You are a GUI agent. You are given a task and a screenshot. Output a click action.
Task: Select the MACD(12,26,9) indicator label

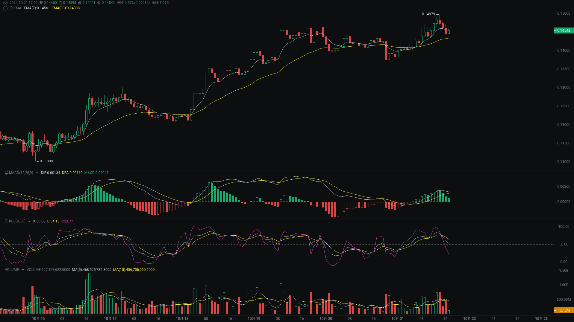pyautogui.click(x=21, y=173)
